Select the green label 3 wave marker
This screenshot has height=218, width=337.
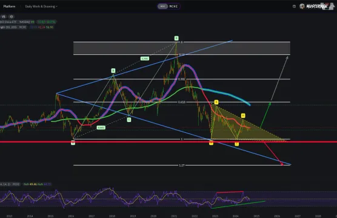point(113,71)
